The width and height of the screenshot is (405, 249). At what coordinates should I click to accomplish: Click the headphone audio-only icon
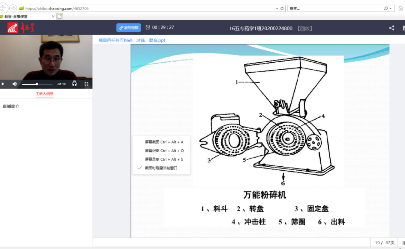click(x=74, y=84)
